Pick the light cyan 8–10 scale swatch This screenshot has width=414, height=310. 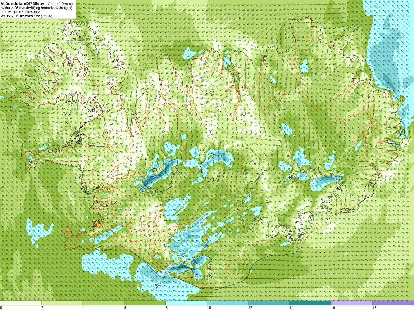click(186, 303)
